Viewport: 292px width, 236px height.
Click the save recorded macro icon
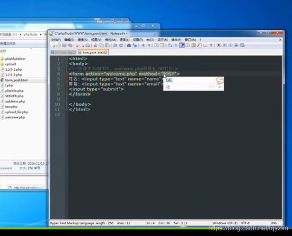(x=242, y=45)
